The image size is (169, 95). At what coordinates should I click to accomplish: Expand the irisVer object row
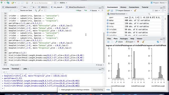[x=108, y=32]
